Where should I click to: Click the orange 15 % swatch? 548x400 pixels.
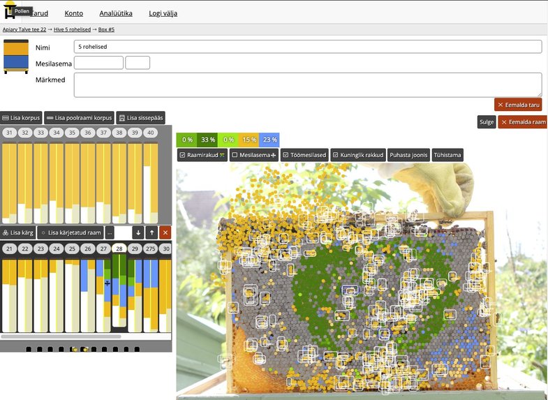click(x=249, y=140)
